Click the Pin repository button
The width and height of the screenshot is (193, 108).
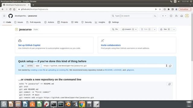click(x=115, y=29)
